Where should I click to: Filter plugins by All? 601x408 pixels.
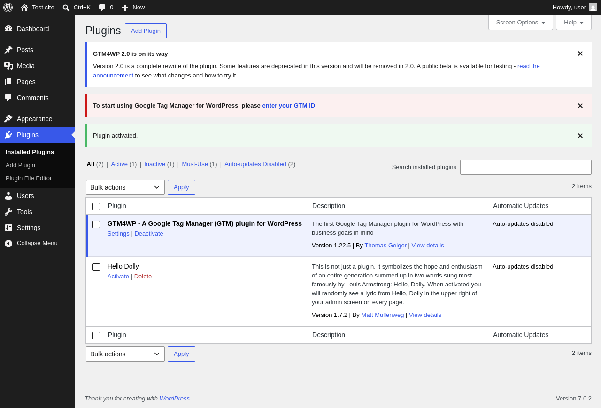click(91, 164)
